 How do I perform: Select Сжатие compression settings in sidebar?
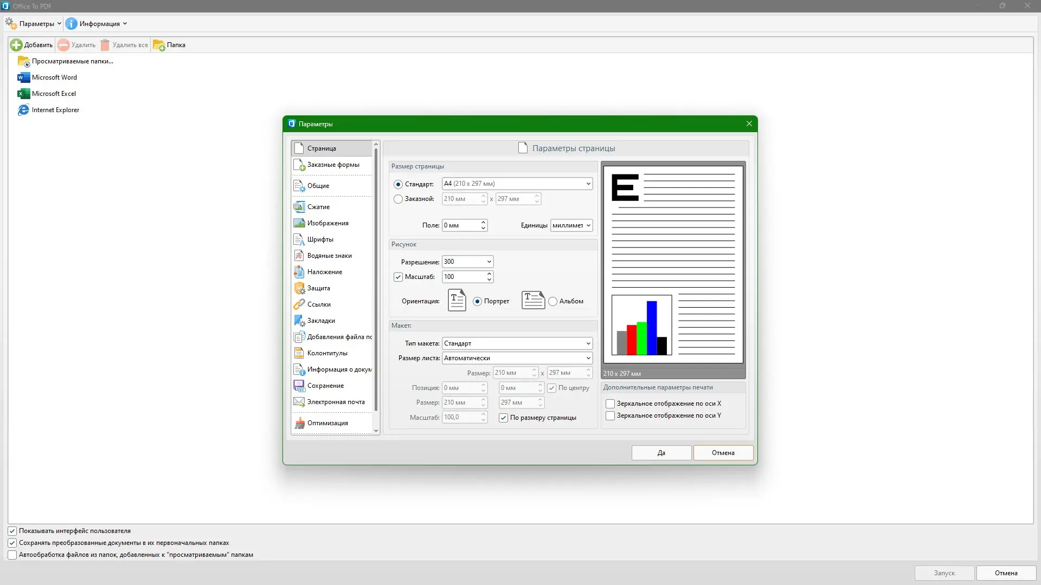pyautogui.click(x=318, y=207)
